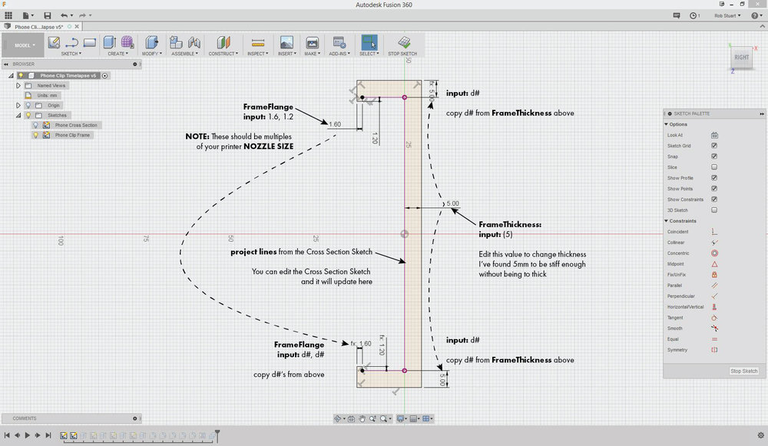Select the Tangent constraint icon

713,317
